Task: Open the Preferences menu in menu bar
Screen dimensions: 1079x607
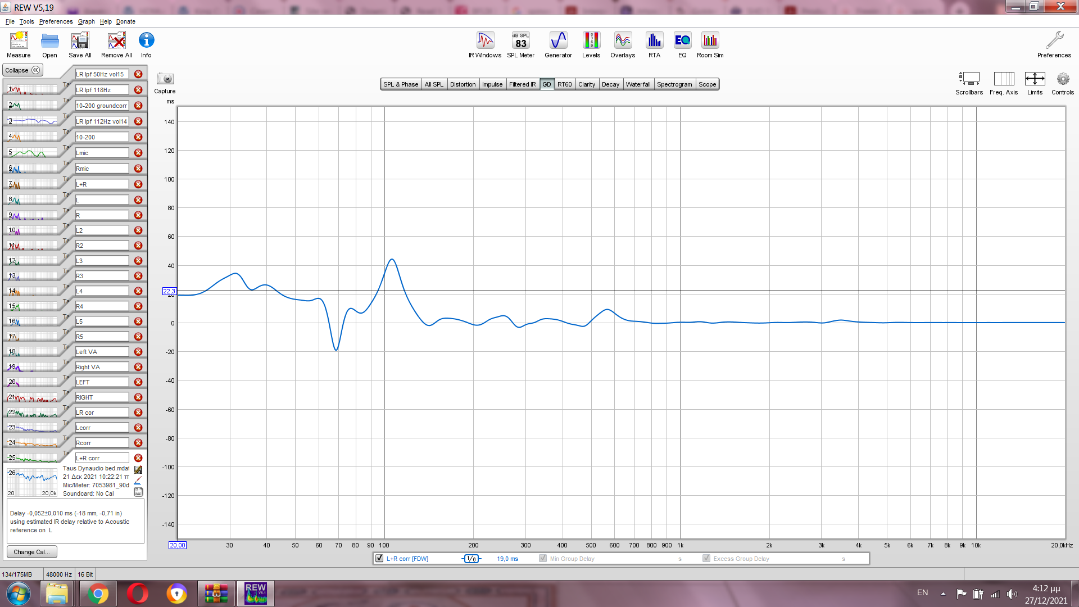Action: point(56,21)
